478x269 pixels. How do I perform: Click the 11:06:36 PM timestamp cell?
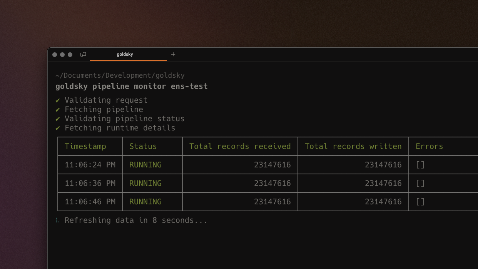[90, 183]
